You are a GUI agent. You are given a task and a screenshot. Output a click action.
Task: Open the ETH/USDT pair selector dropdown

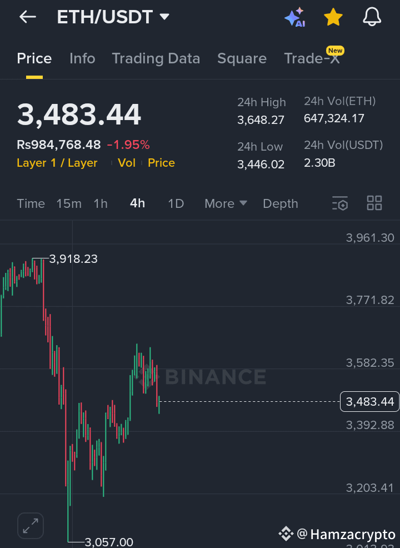[113, 17]
